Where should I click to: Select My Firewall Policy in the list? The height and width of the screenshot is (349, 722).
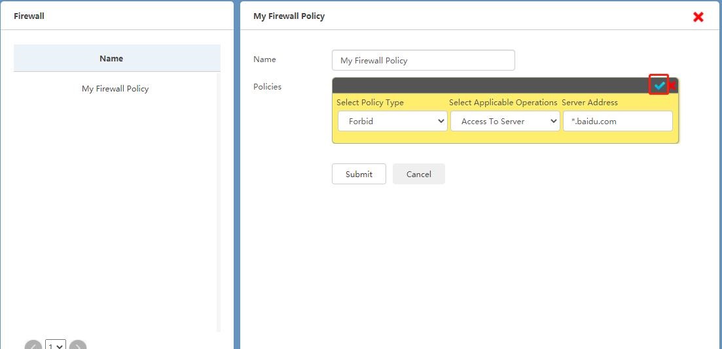(x=115, y=89)
